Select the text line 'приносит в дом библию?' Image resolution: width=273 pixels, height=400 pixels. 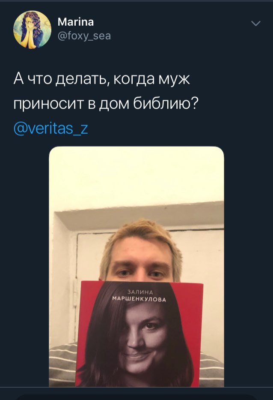106,104
